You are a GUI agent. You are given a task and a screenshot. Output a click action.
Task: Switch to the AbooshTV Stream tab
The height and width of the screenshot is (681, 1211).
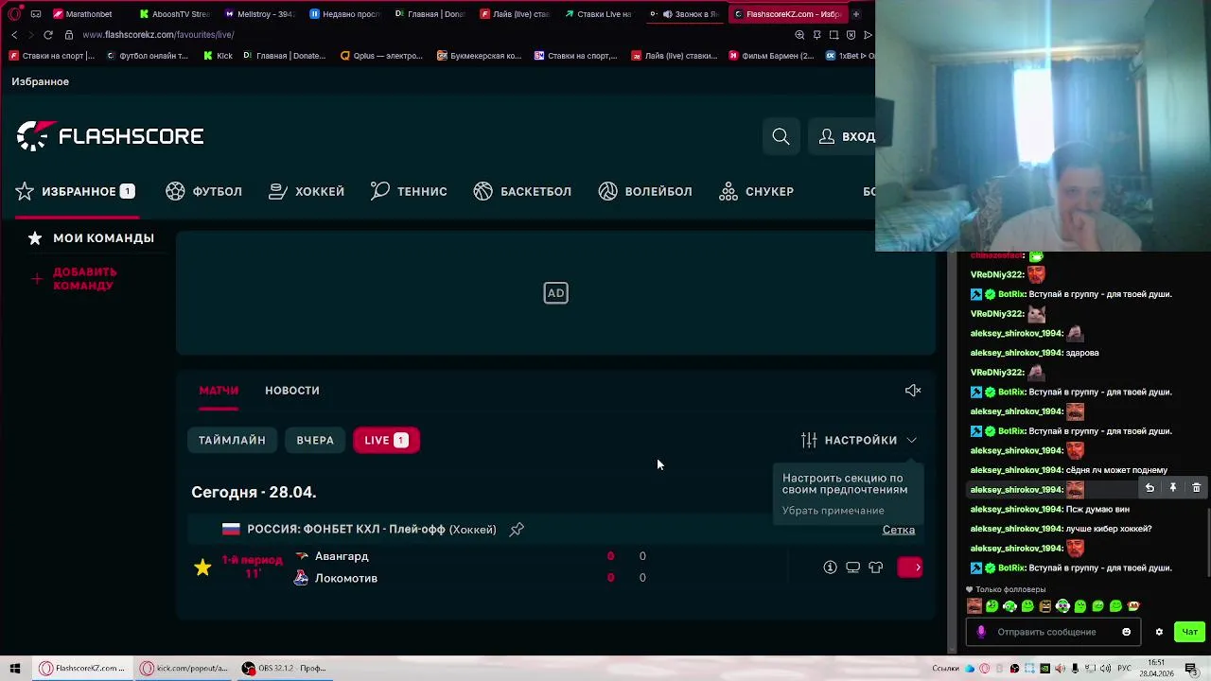(x=175, y=14)
